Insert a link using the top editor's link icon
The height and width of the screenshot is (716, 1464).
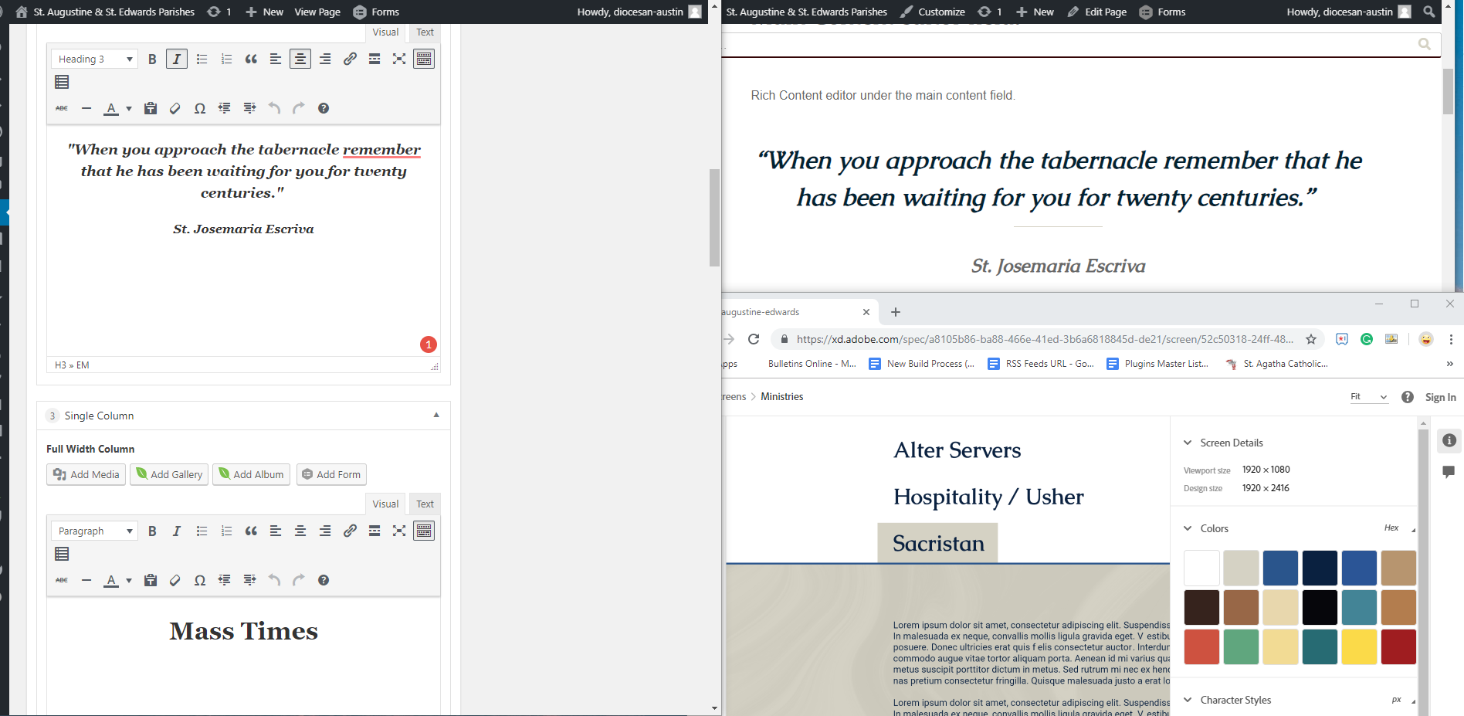(350, 59)
